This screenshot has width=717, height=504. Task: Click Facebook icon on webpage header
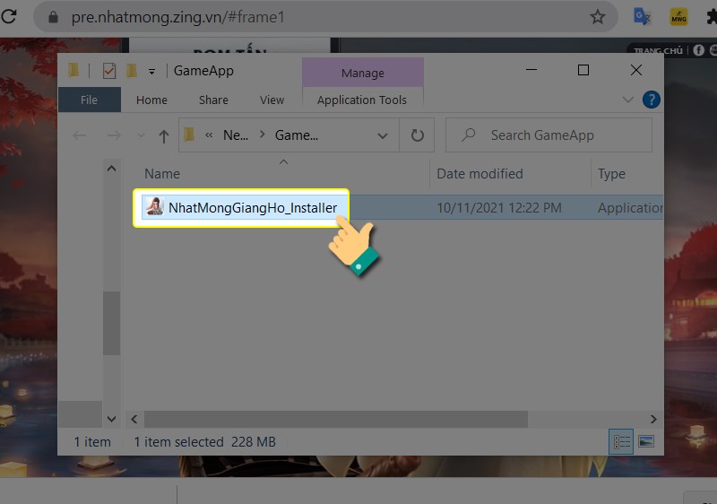pos(698,50)
